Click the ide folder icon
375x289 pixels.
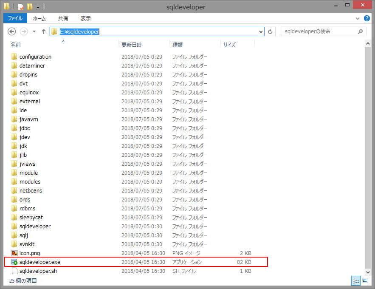[x=14, y=110]
